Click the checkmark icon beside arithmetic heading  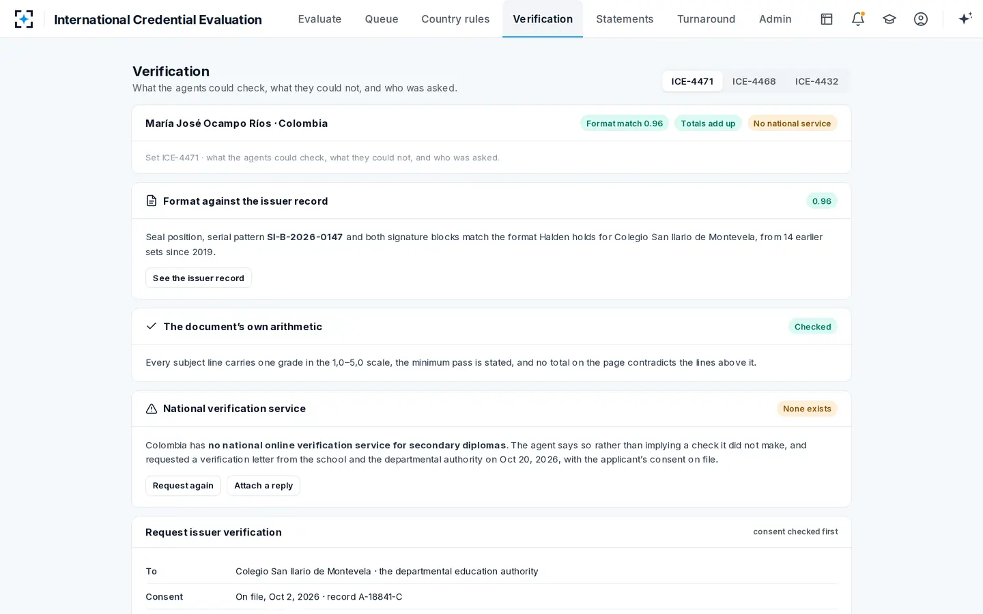[x=152, y=326]
